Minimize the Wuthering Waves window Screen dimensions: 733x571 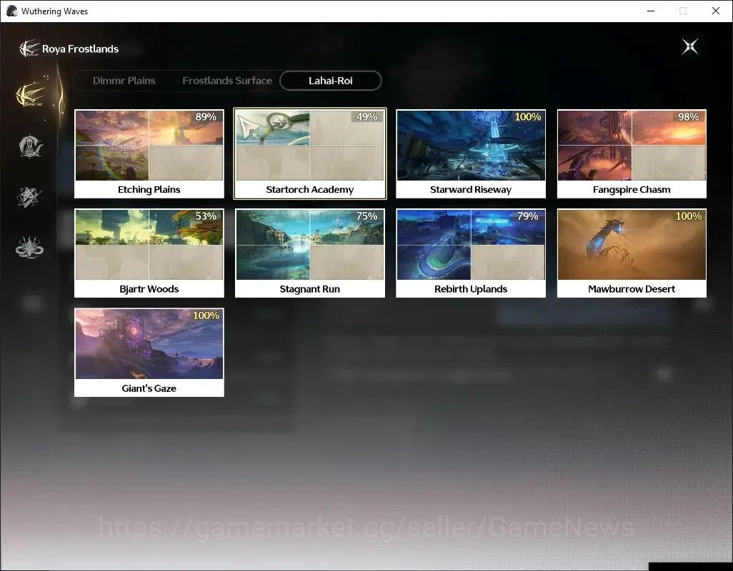click(651, 11)
